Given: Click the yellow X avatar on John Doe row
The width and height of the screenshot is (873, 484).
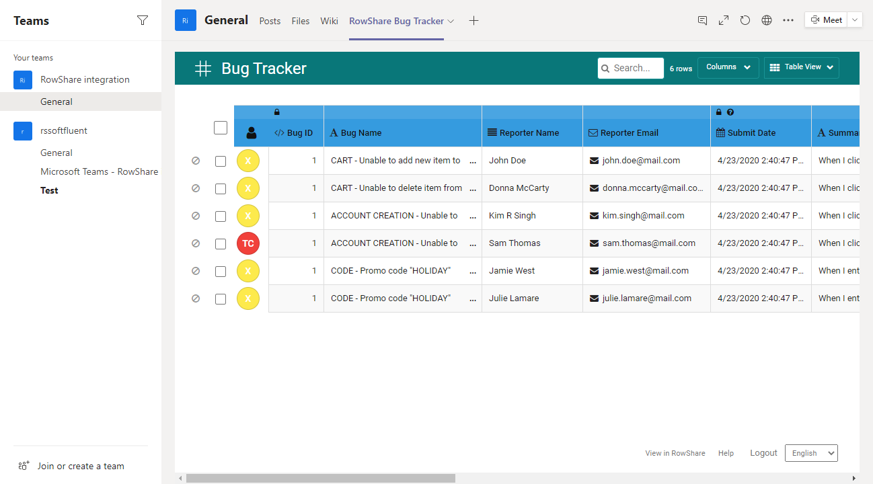Looking at the screenshot, I should (x=248, y=161).
